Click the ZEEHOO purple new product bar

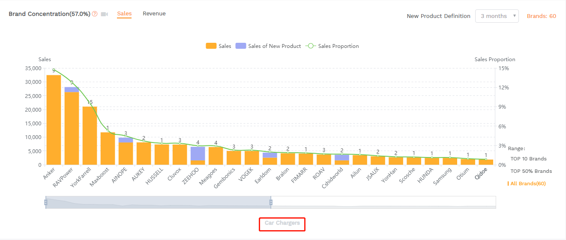pyautogui.click(x=198, y=154)
